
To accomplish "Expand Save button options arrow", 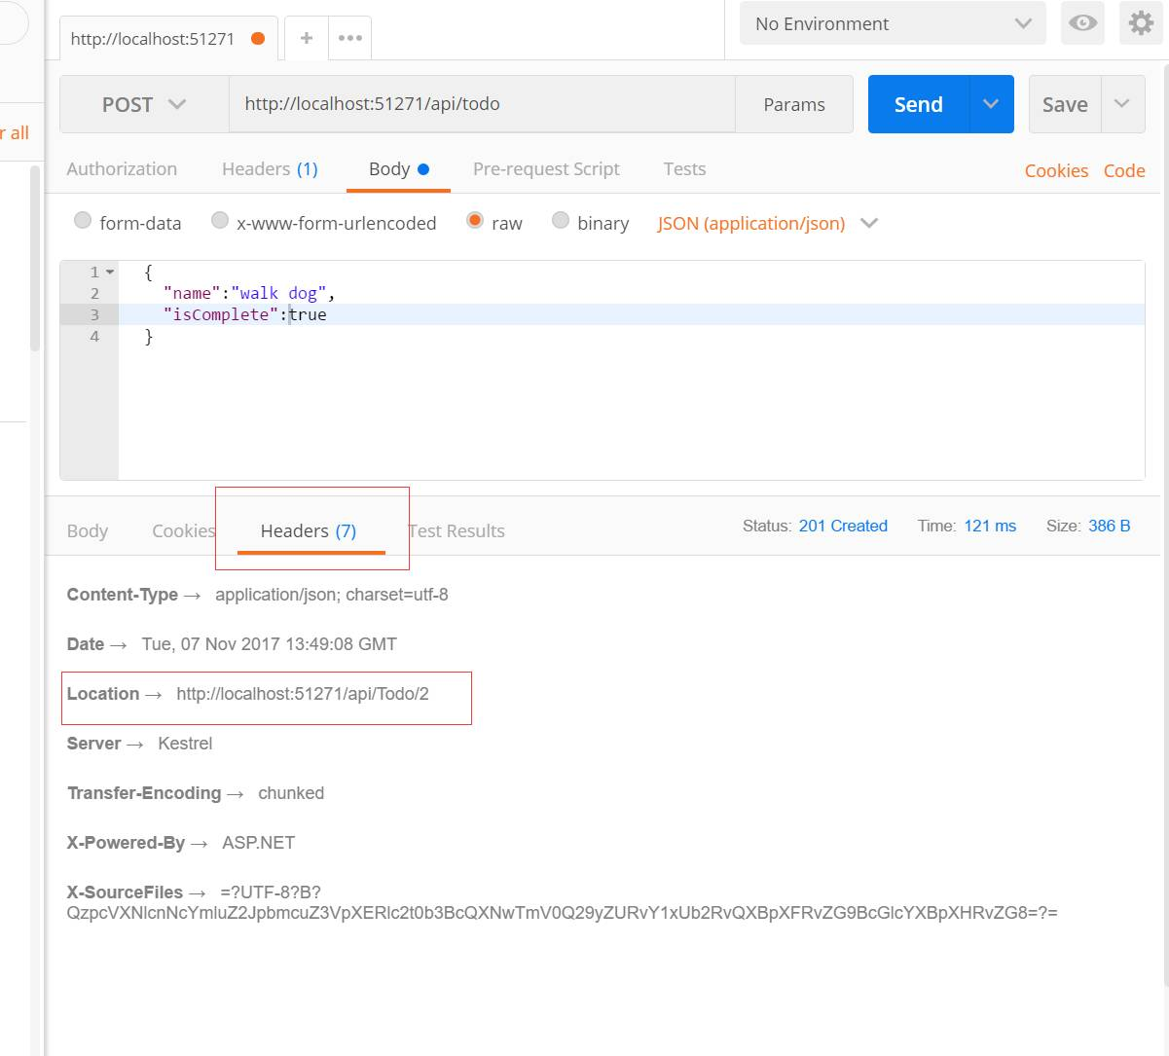I will tap(1122, 104).
